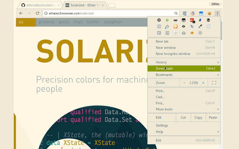This screenshot has height=149, width=239.
Task: Close the altercation/solarized tab
Action: (x=59, y=5)
